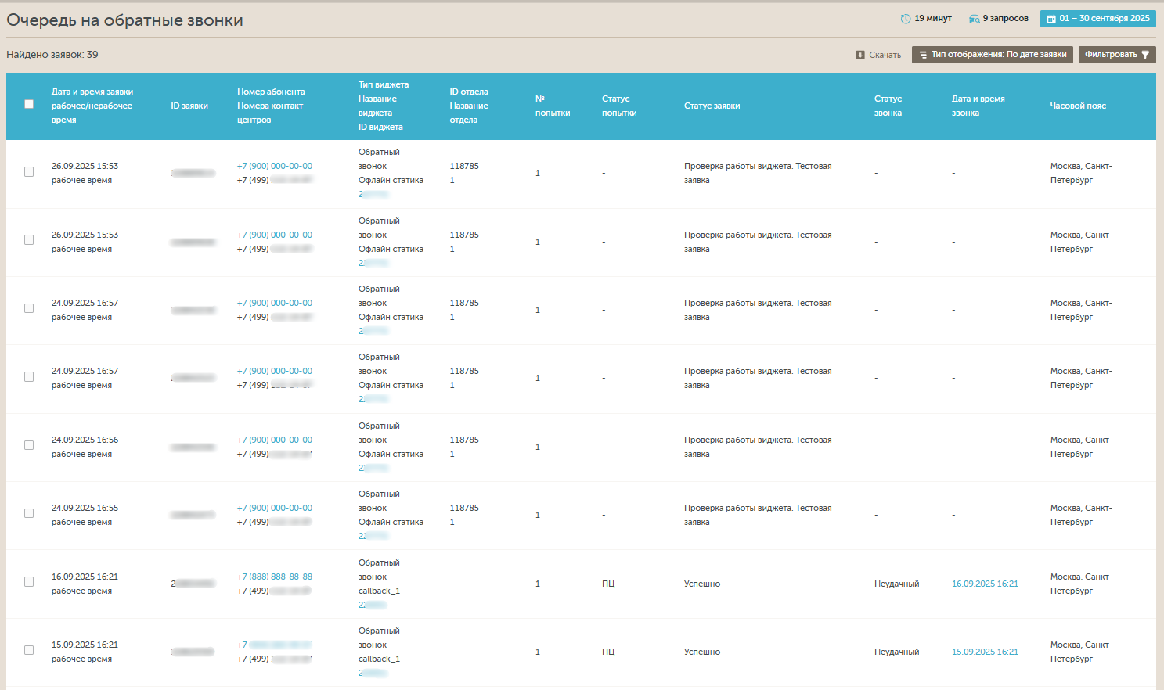
Task: Click the Скачать download link
Action: [885, 55]
